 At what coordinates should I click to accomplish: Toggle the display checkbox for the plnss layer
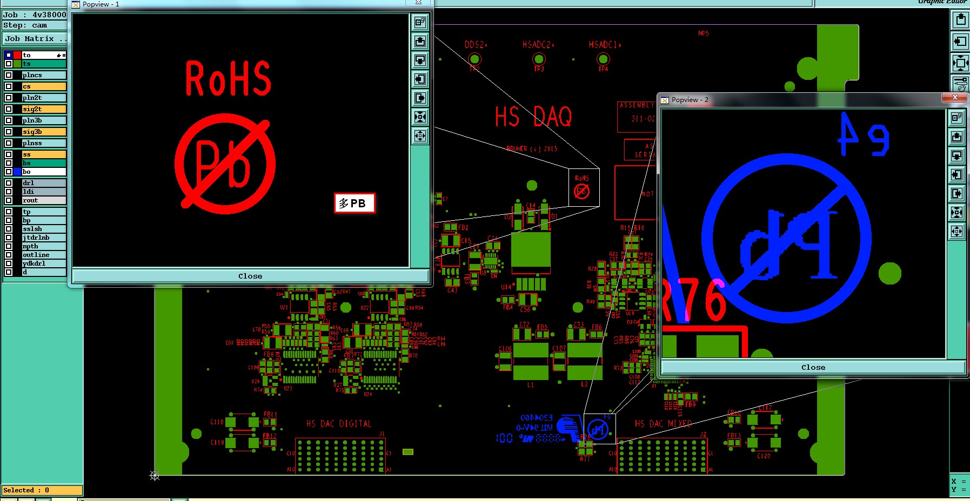pyautogui.click(x=9, y=143)
